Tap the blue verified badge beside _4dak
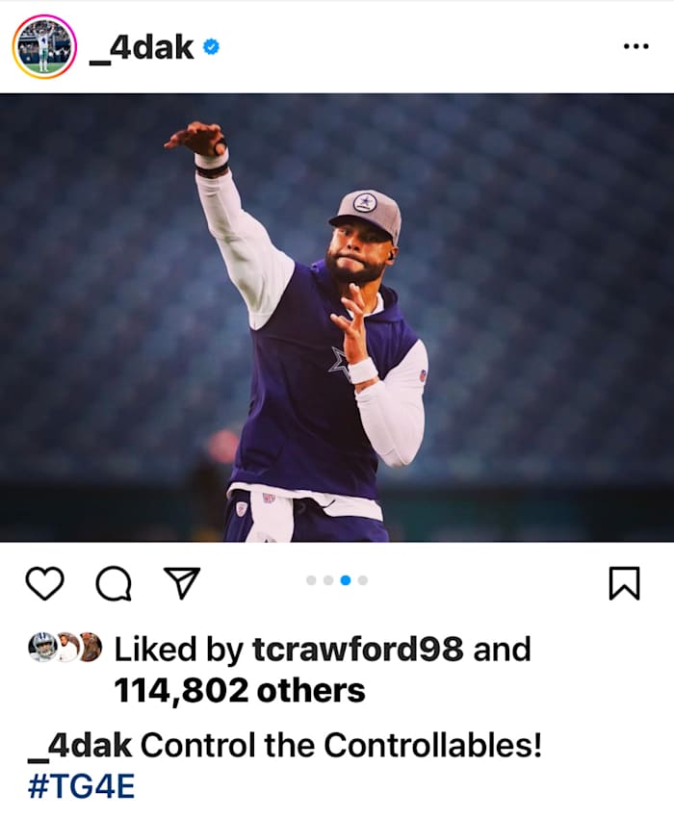Viewport: 674px width, 818px height. tap(211, 46)
